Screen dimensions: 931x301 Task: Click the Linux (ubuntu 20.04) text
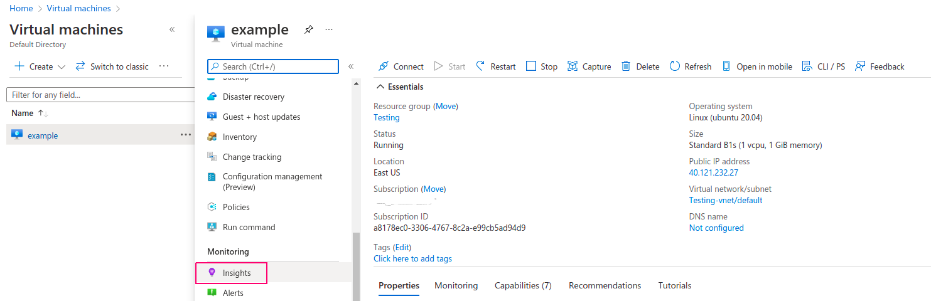pyautogui.click(x=726, y=117)
